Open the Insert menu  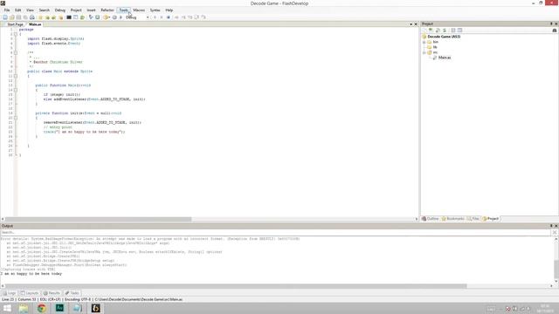click(91, 10)
